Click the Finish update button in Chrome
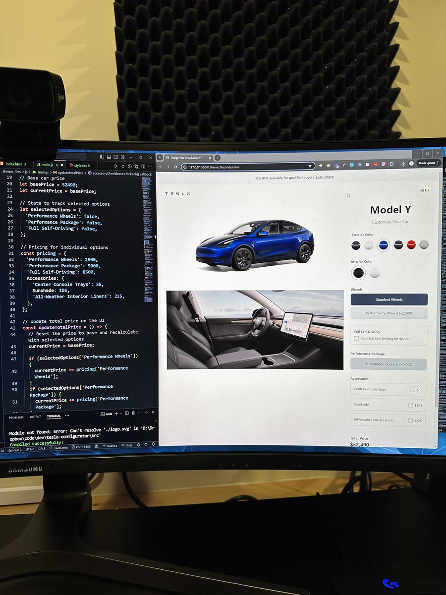 tap(427, 163)
